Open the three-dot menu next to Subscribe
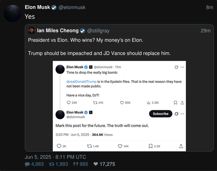This screenshot has height=171, width=217. [x=182, y=114]
